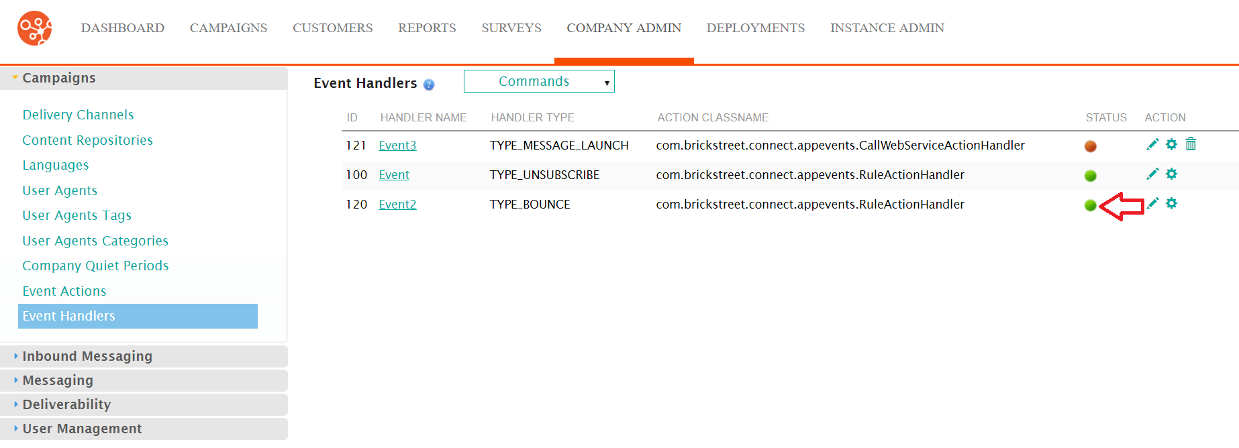Screen dimensions: 1239x448
Task: Click the orange application logo icon
Action: [35, 28]
